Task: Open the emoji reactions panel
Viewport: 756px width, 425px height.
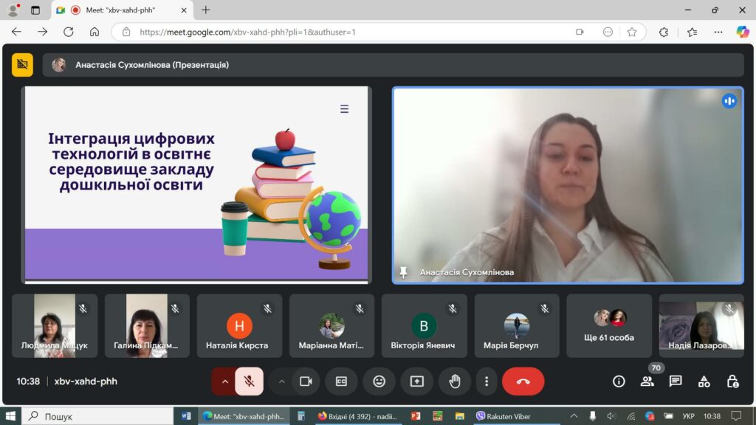Action: [x=379, y=381]
